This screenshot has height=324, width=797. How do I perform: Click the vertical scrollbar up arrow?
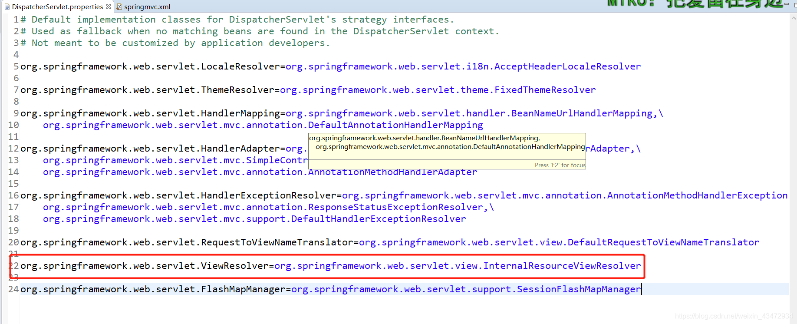794,18
